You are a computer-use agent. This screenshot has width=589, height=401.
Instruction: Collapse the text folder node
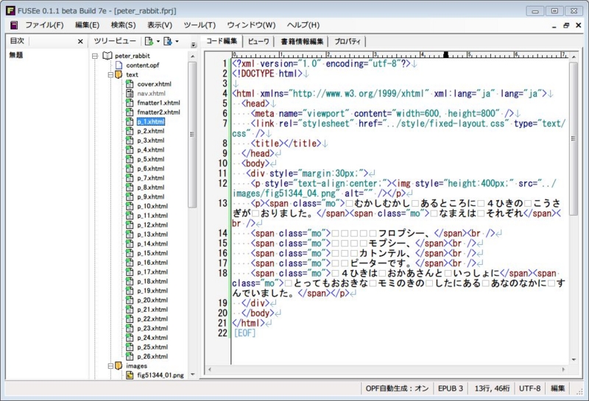(x=110, y=75)
